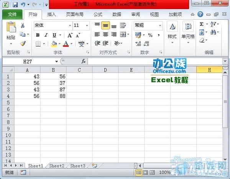Go to last sheet navigation arrow
Screen dimensions: 230x179
coord(21,166)
